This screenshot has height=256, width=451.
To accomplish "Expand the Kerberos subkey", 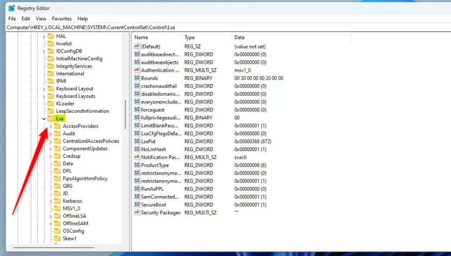I will pos(50,201).
